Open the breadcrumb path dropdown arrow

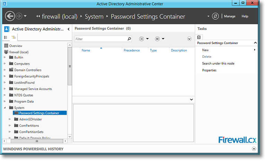pos(208,16)
